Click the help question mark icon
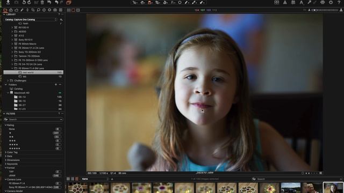344x193 pixels. pyautogui.click(x=339, y=2)
